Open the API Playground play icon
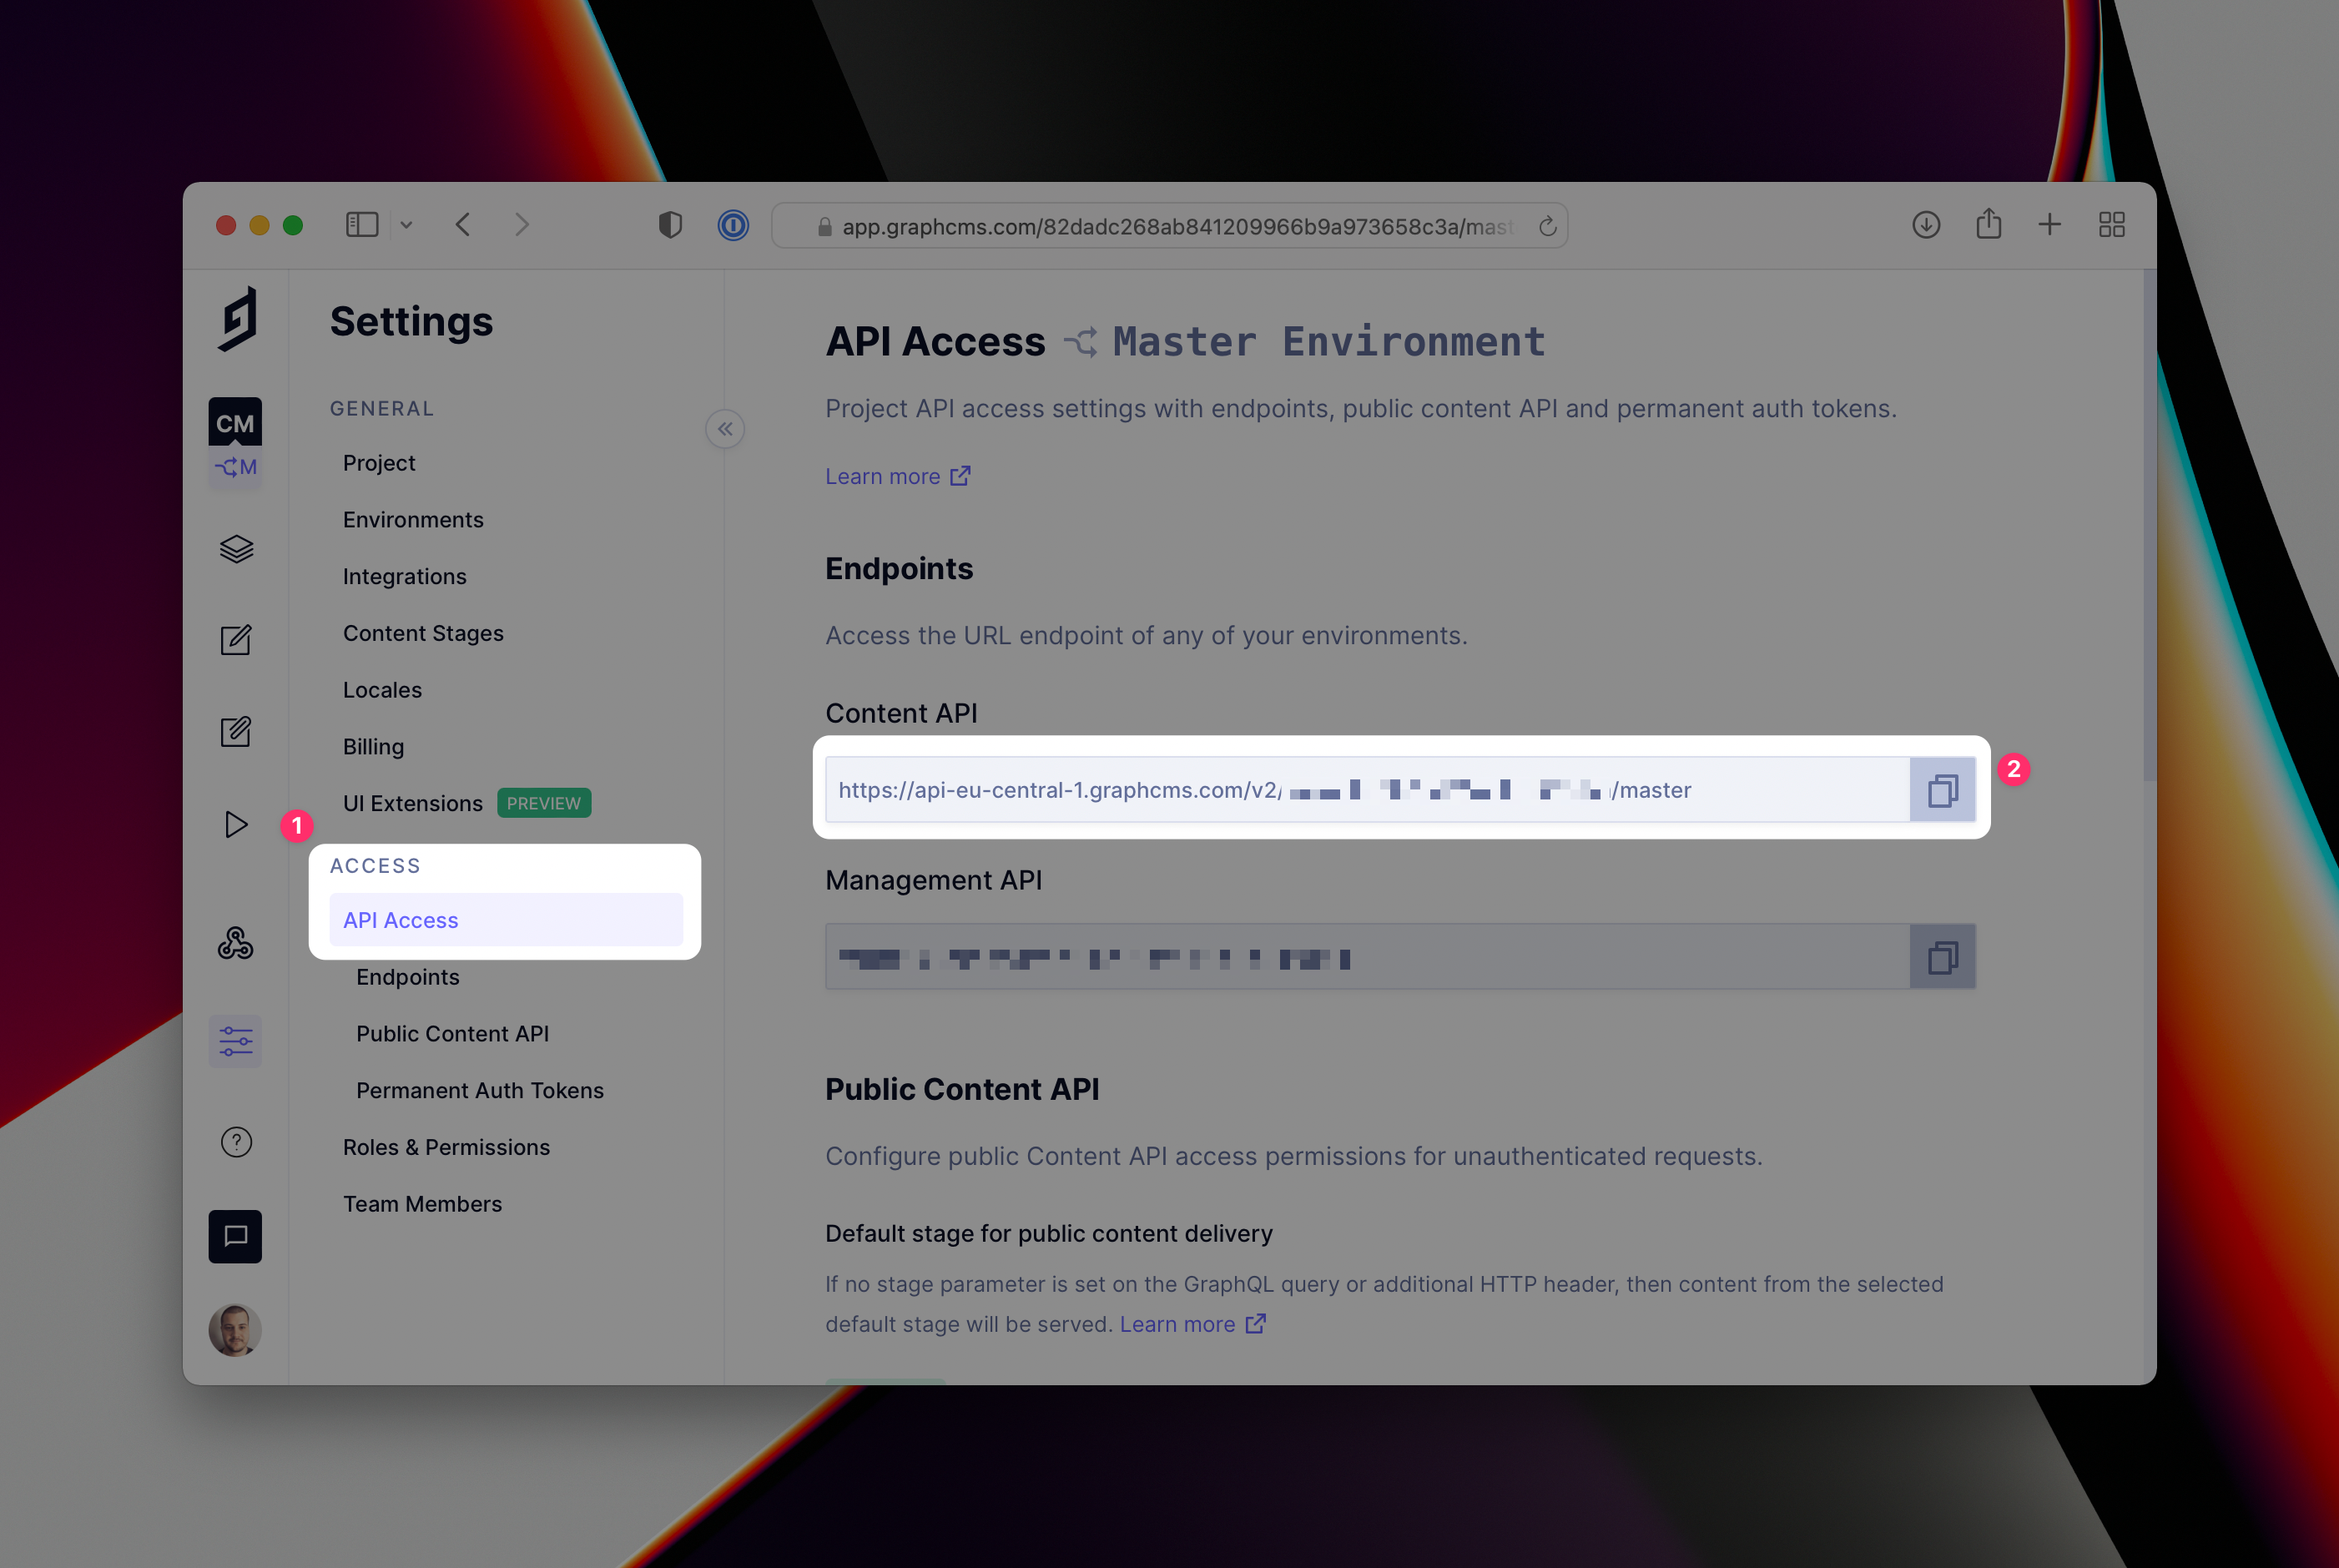The image size is (2339, 1568). point(236,824)
